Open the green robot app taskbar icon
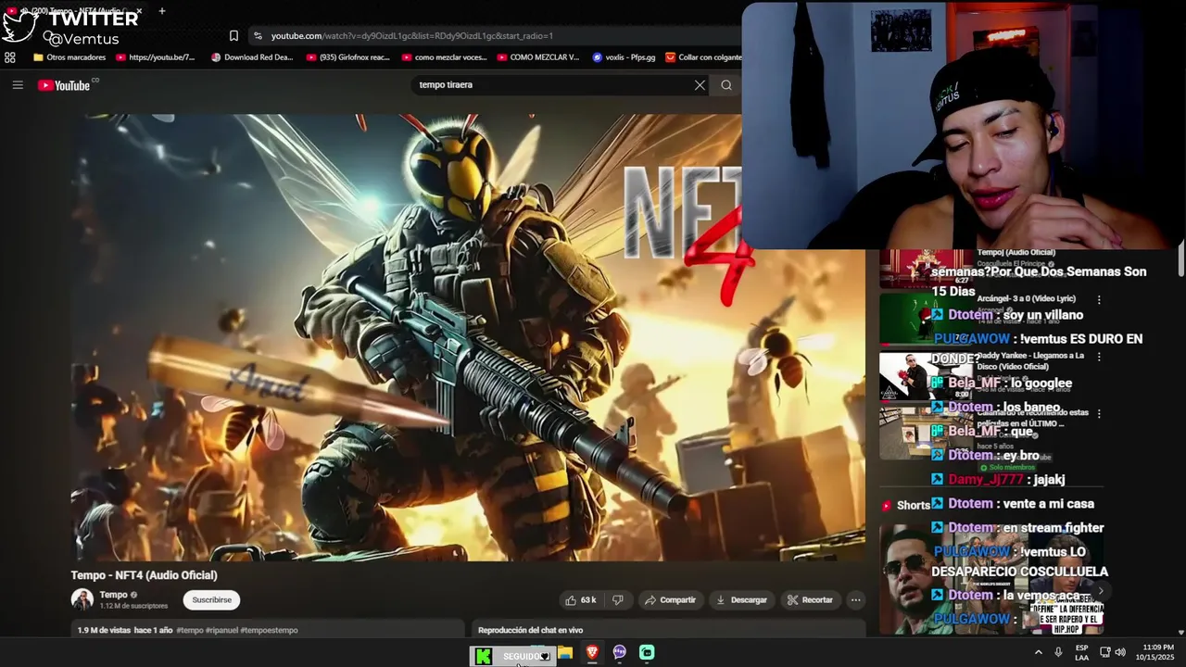The width and height of the screenshot is (1186, 667). [x=647, y=653]
